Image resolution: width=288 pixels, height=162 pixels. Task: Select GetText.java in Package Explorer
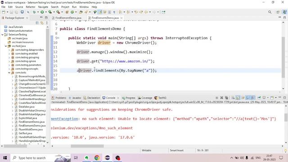coord(25,133)
